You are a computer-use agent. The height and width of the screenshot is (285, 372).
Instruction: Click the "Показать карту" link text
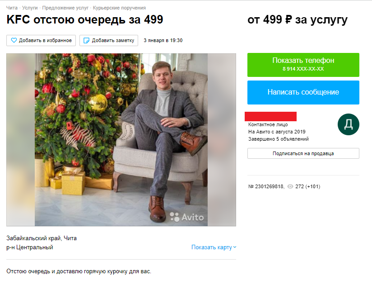coord(212,247)
